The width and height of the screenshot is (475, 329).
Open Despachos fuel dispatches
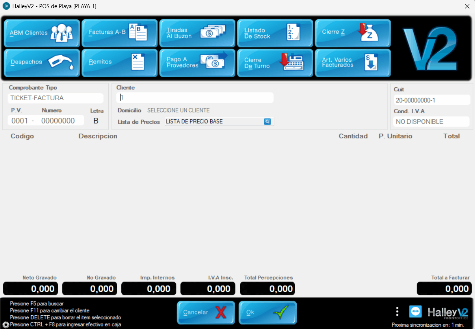42,62
